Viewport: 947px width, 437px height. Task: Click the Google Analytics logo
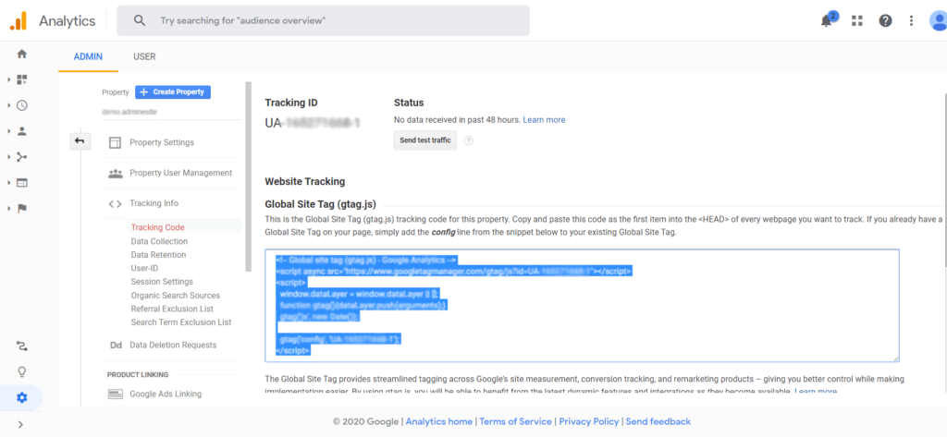click(x=18, y=20)
